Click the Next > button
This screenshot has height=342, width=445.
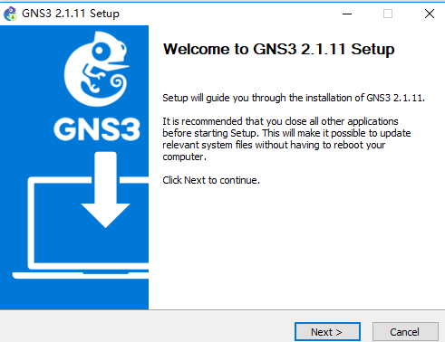tap(327, 332)
